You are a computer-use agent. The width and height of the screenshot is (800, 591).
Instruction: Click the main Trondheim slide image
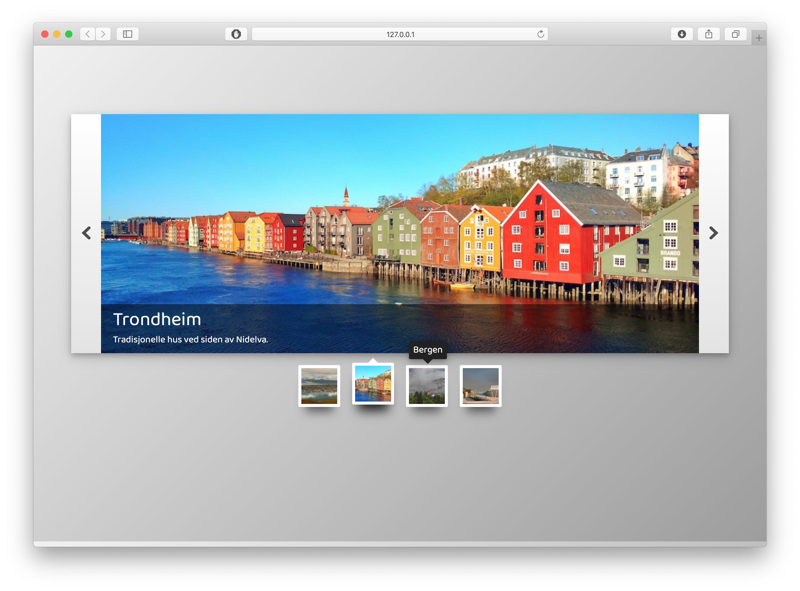click(x=399, y=233)
